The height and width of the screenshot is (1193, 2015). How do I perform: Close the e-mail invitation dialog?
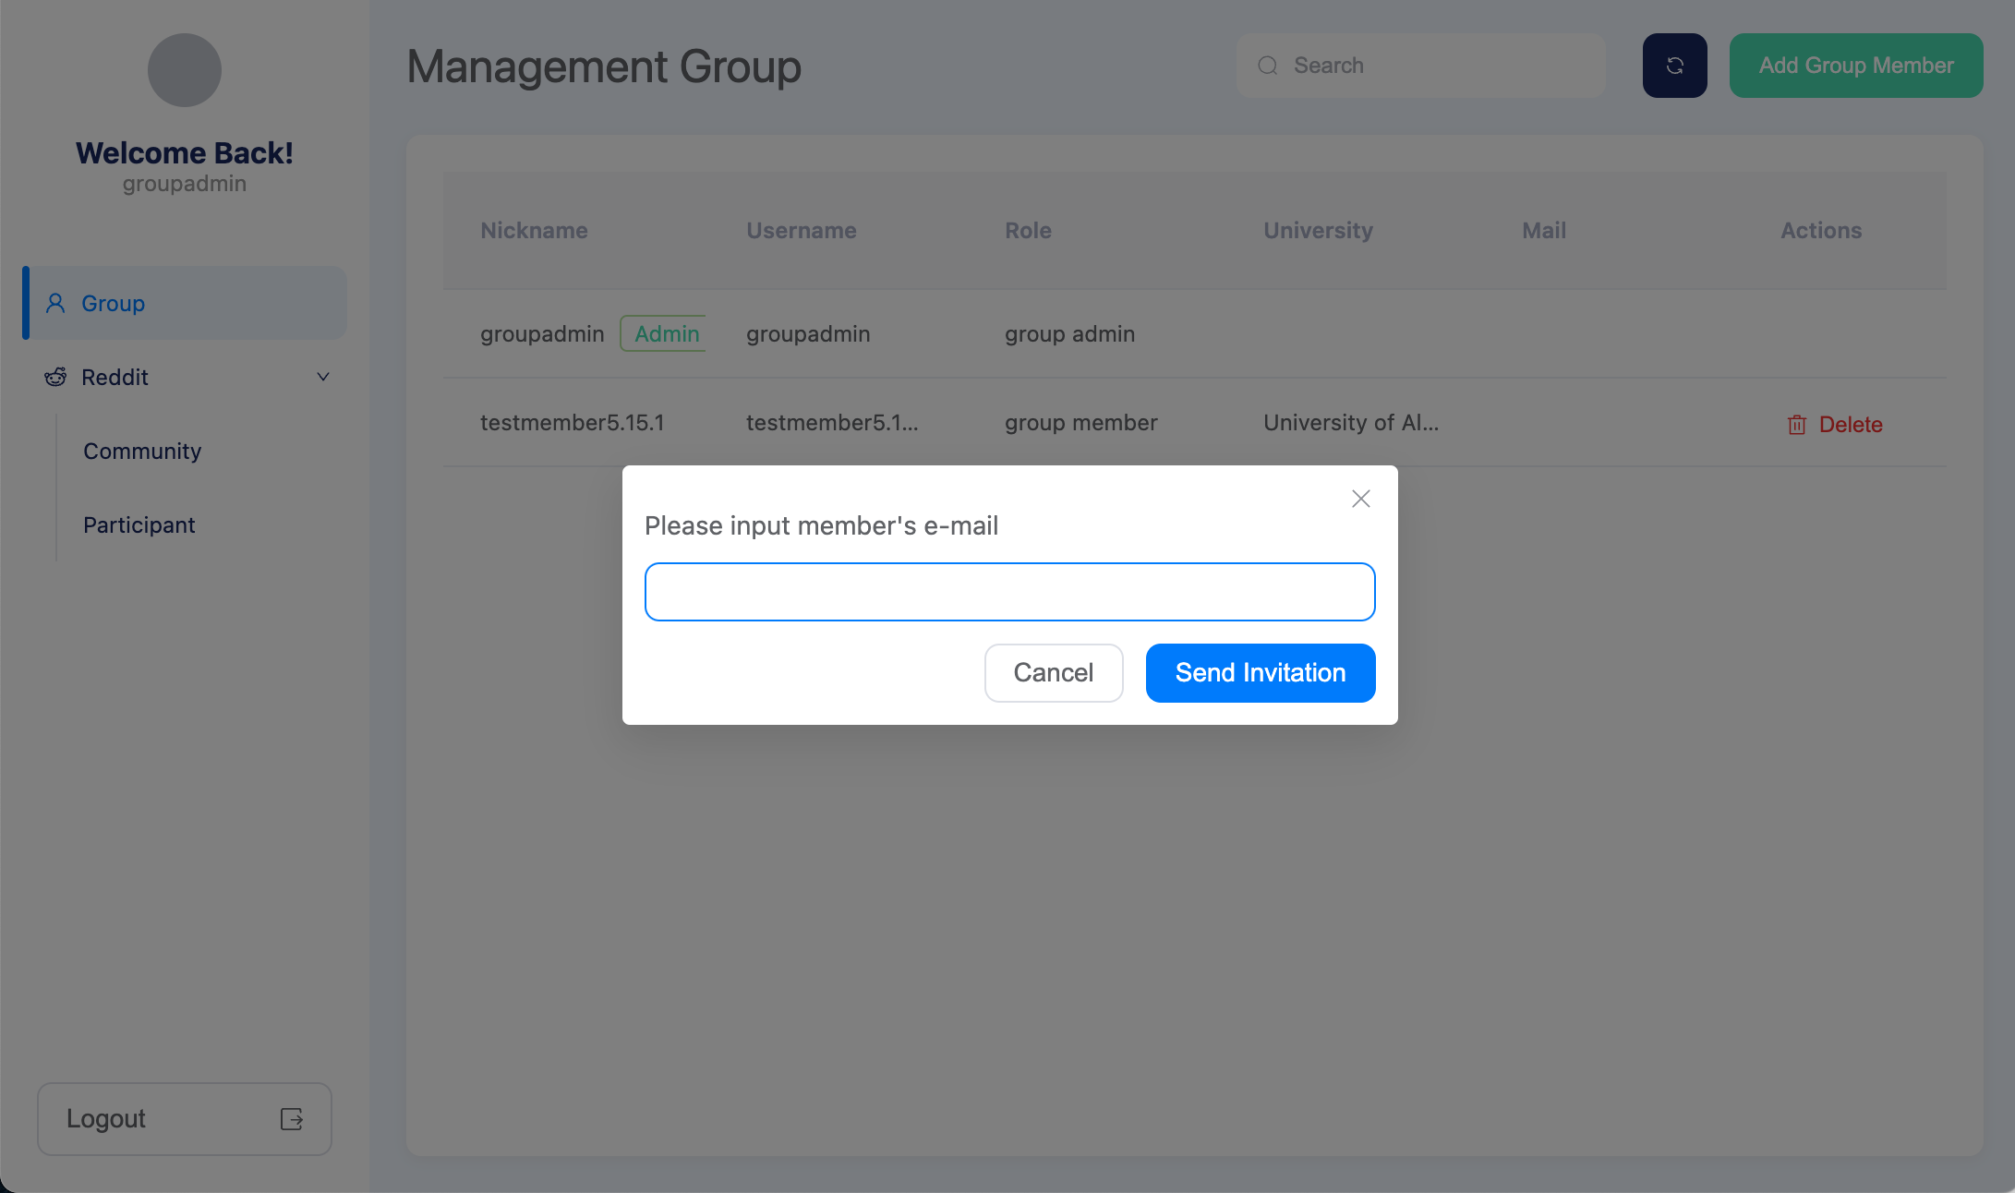pos(1360,499)
